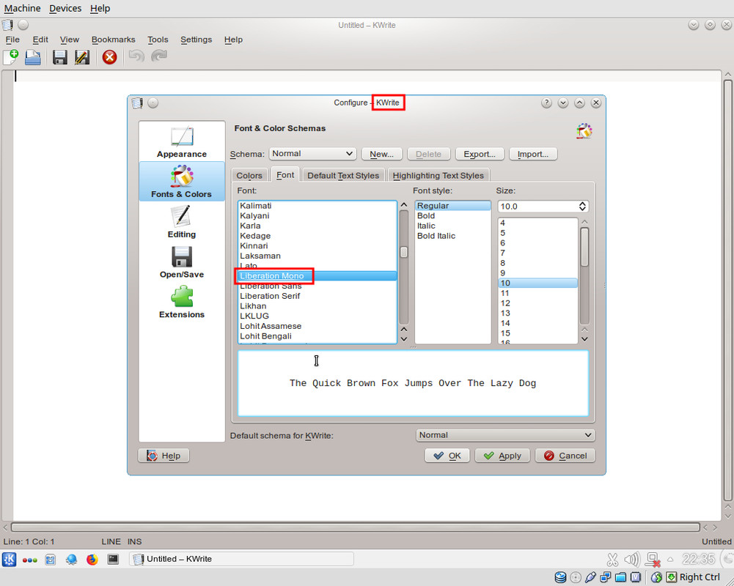Click the volume speaker tray icon
The width and height of the screenshot is (734, 586).
click(x=632, y=559)
